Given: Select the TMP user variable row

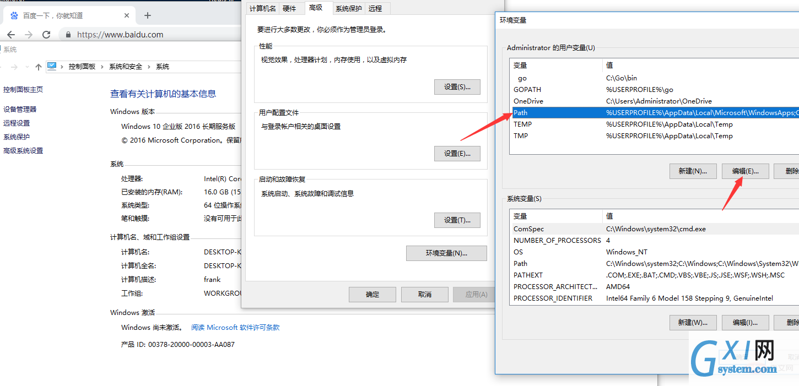Looking at the screenshot, I should point(655,136).
